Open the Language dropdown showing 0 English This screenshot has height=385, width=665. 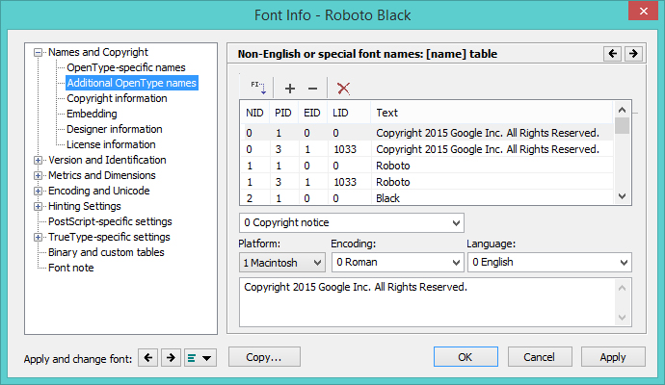548,262
